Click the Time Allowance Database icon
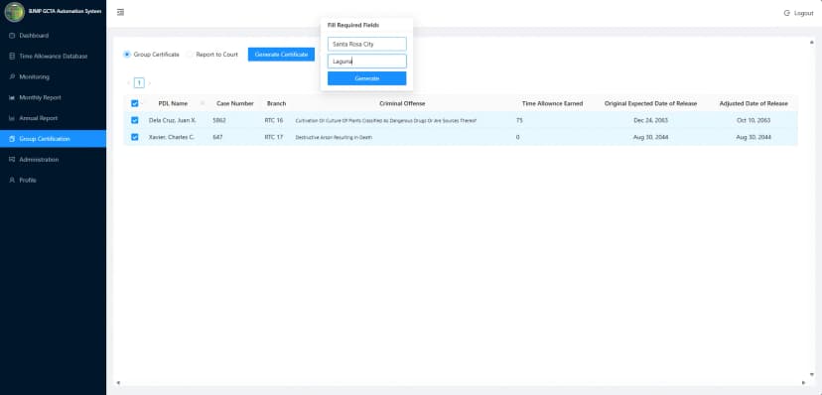The width and height of the screenshot is (822, 395). point(12,56)
